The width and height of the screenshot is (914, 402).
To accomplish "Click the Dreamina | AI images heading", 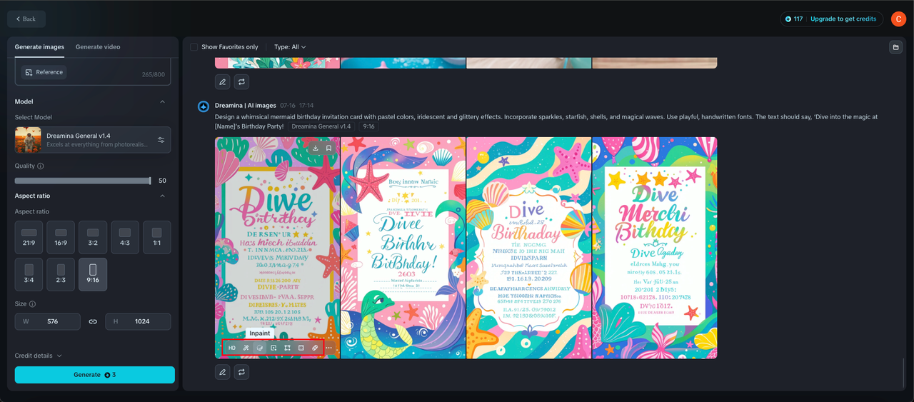I will [246, 106].
